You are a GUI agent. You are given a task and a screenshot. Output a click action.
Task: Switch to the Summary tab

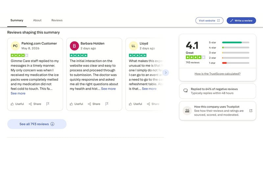pos(17,20)
